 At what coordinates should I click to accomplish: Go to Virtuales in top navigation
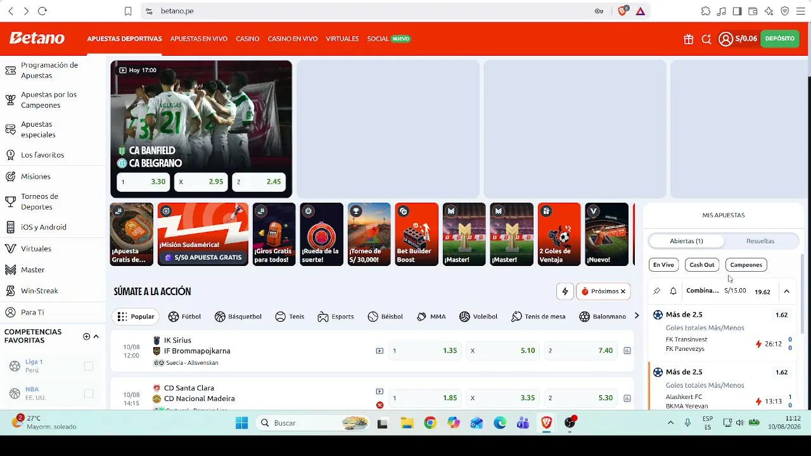(342, 39)
